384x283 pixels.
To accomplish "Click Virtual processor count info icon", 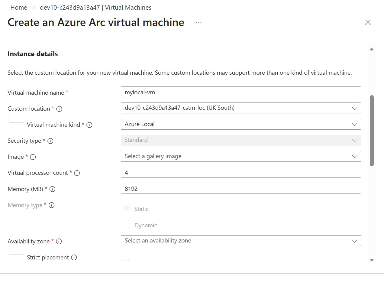I will pos(77,173).
